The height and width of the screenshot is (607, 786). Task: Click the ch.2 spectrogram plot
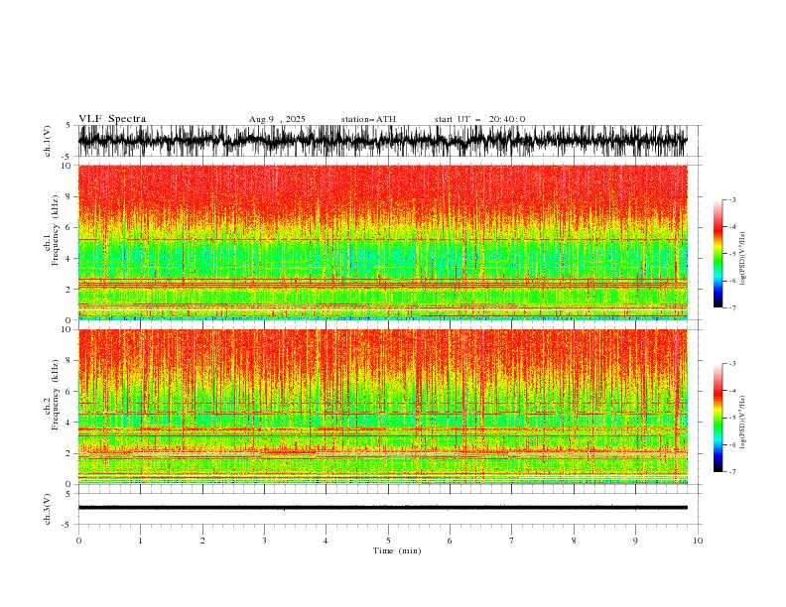[382, 407]
